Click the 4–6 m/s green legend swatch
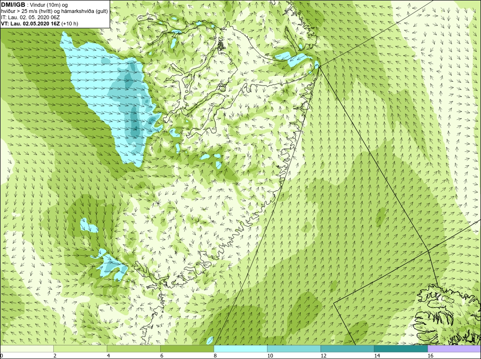481x359 pixels. tap(133, 348)
